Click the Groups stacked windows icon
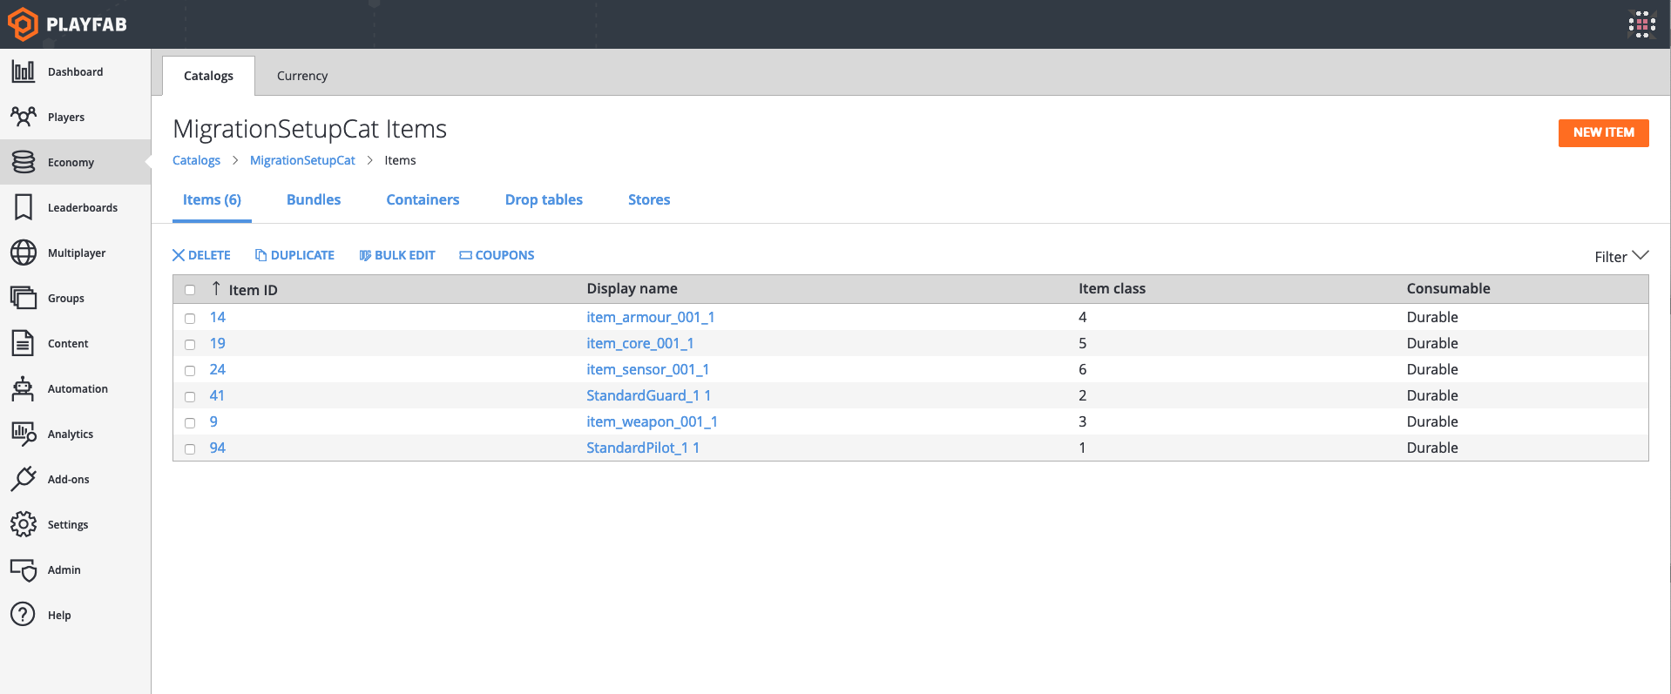Viewport: 1671px width, 694px height. (x=24, y=298)
